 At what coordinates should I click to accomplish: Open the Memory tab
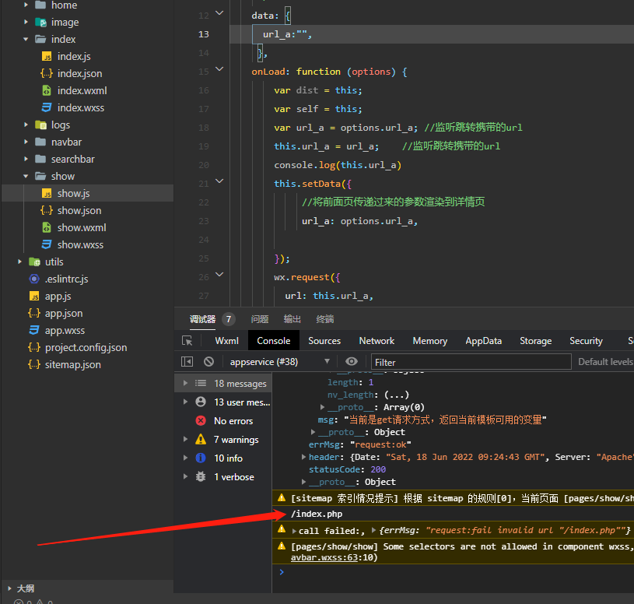430,341
